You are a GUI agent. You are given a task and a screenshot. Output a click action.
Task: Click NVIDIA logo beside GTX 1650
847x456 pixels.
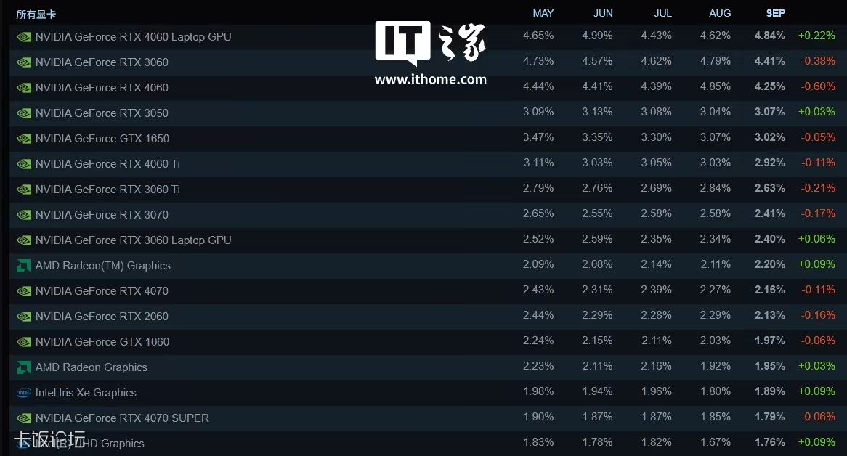[24, 139]
